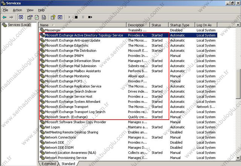Click the gear icon of Microsoft Exchange POP3
241x166 pixels.
(42, 81)
